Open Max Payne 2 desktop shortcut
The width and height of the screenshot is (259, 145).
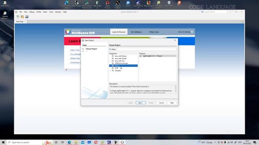(x=76, y=4)
